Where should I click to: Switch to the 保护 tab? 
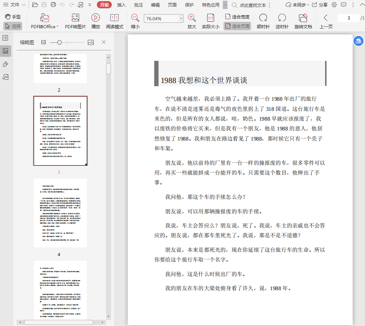[x=189, y=5]
